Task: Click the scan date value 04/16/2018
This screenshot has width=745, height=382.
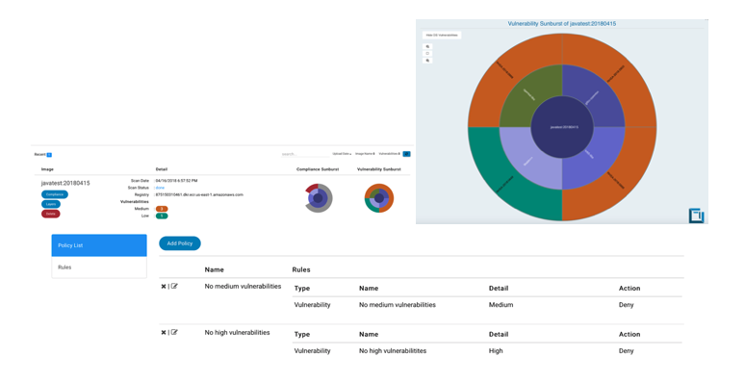Action: click(177, 181)
